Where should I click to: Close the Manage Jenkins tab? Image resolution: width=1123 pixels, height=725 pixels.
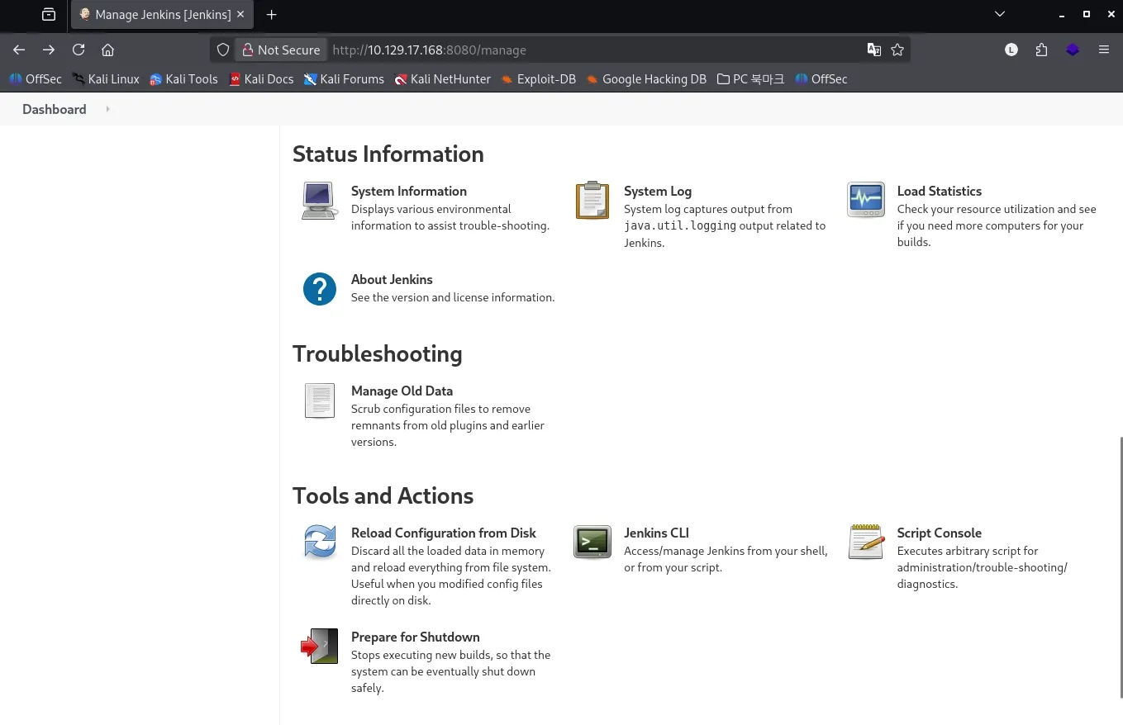click(240, 15)
